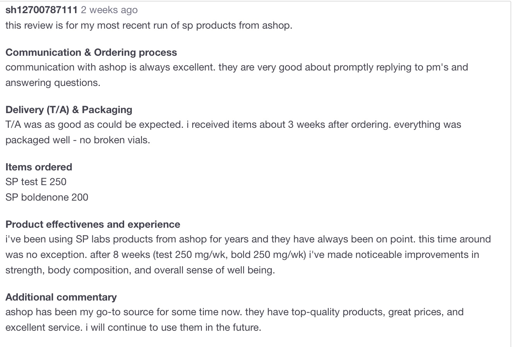Click the "Product effectivenes and experience" heading
The image size is (512, 347).
tap(93, 224)
